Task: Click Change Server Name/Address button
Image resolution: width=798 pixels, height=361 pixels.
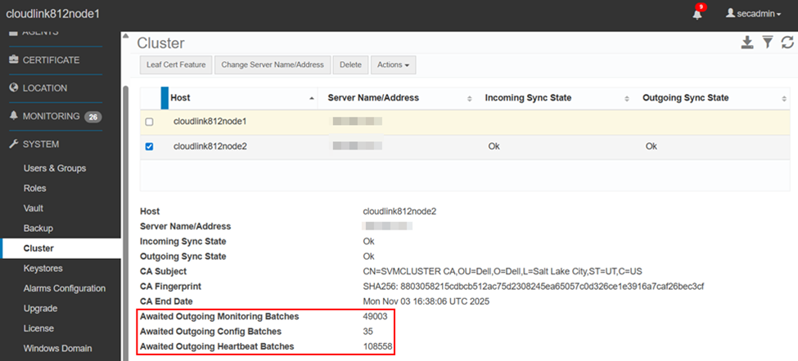Action: pos(273,65)
